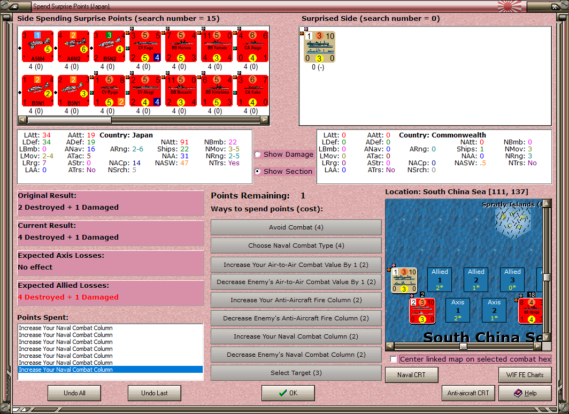
Task: Click the BB Hyuga counter on the map
Action: click(x=530, y=311)
